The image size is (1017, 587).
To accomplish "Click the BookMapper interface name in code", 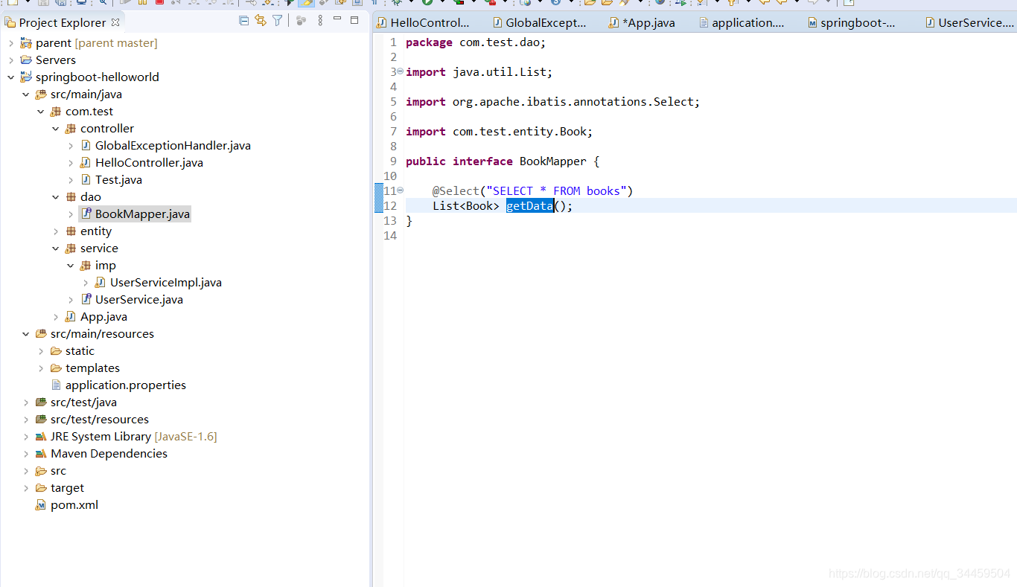I will coord(553,161).
